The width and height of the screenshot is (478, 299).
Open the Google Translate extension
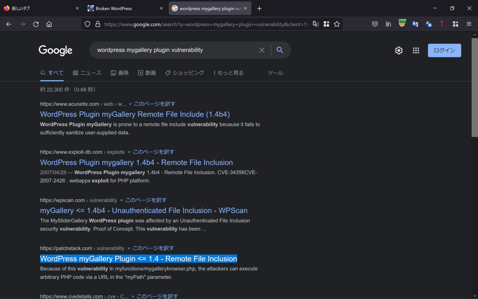tap(415, 24)
